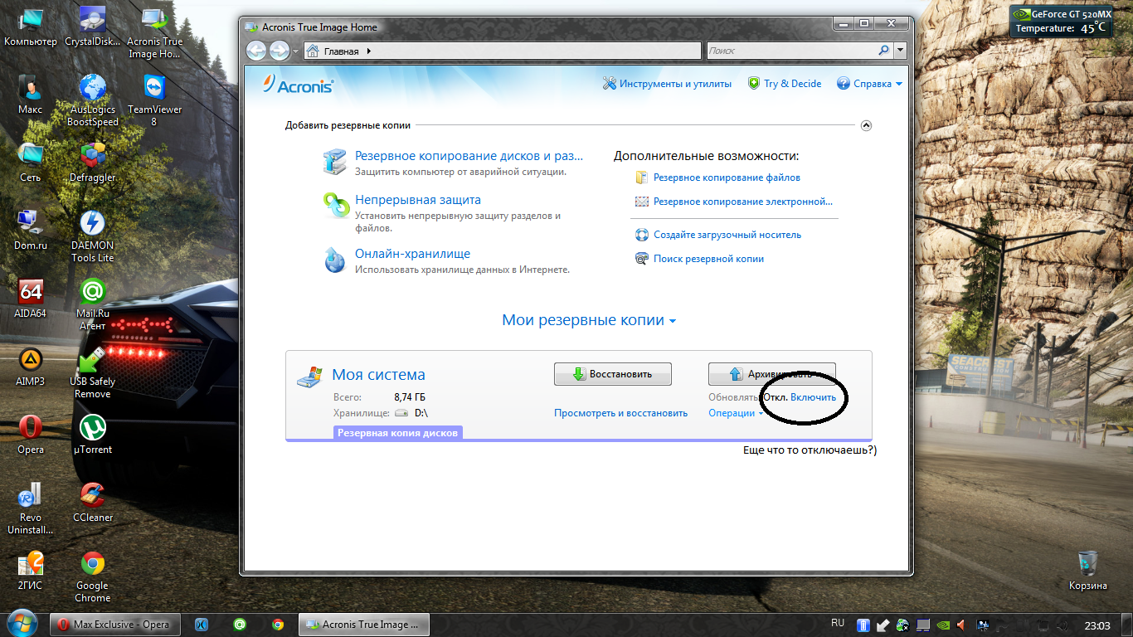Launch CCleaner from the desktop
The image size is (1133, 637).
tap(92, 503)
